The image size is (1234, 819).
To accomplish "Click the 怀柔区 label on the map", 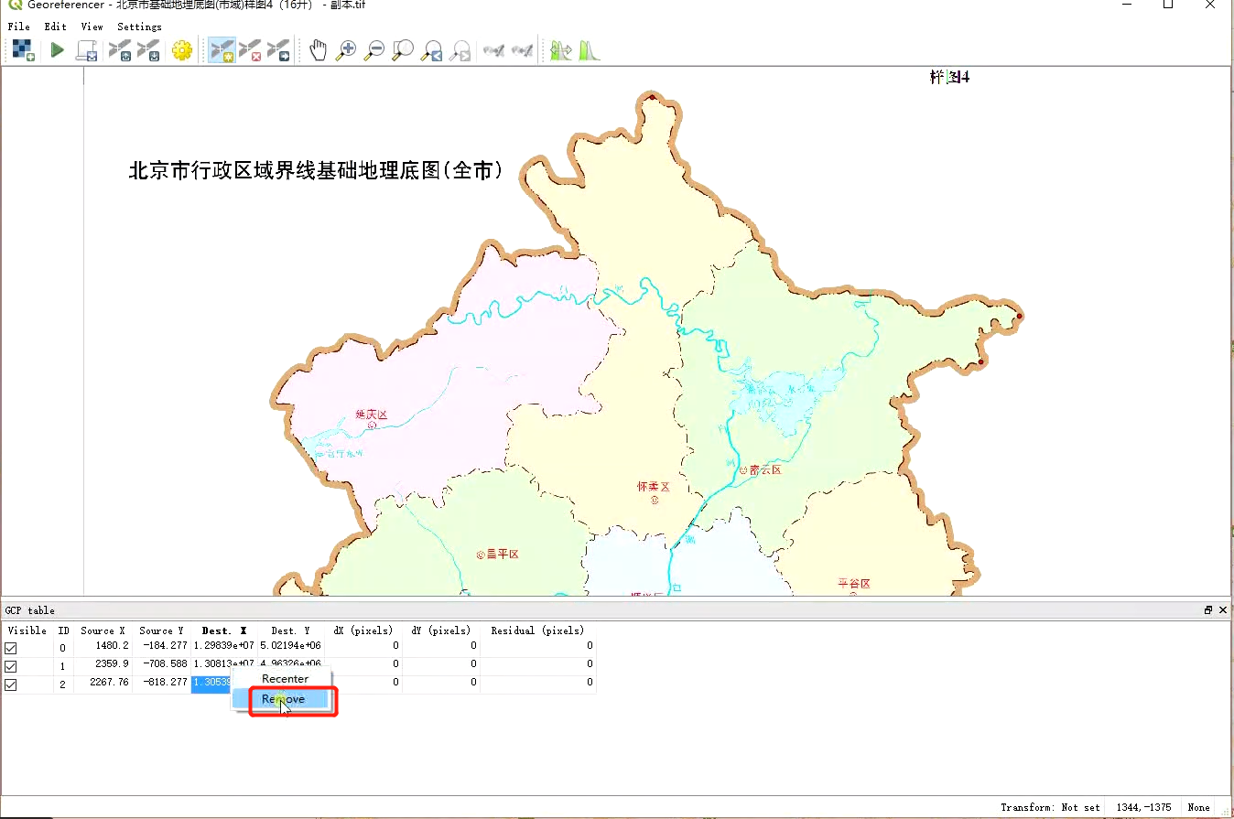I will (x=654, y=487).
